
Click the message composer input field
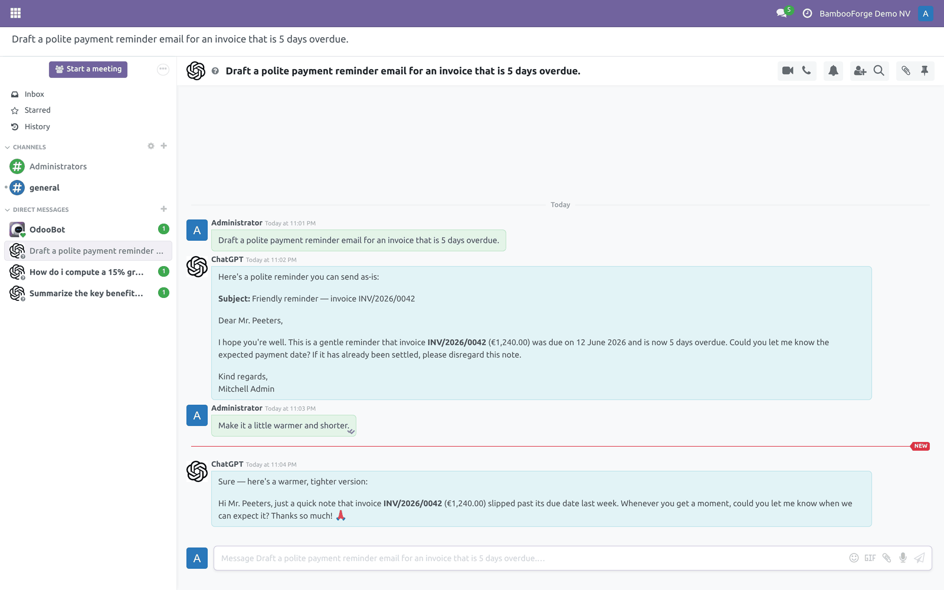coord(530,558)
